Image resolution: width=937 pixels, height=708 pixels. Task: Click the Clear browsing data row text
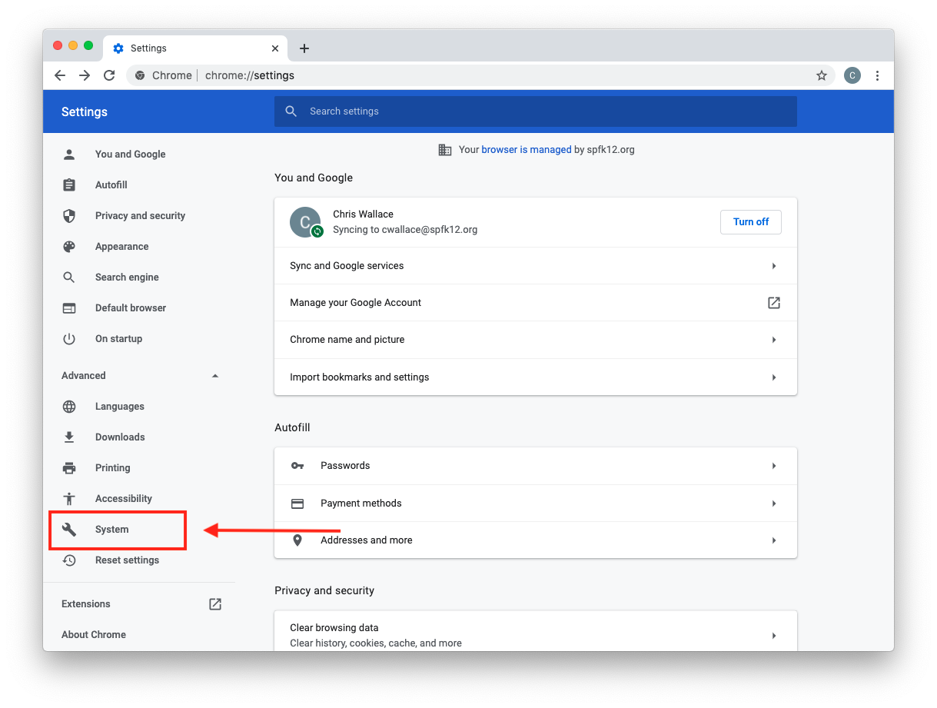pyautogui.click(x=334, y=628)
